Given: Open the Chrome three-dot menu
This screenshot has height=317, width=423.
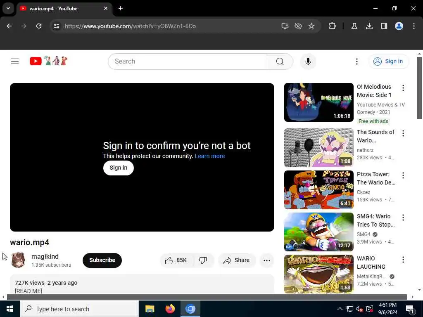Looking at the screenshot, I should [413, 26].
